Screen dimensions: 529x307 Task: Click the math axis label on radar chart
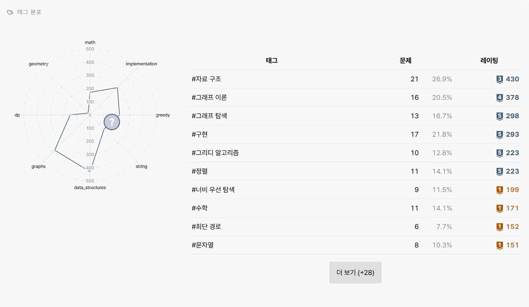90,42
